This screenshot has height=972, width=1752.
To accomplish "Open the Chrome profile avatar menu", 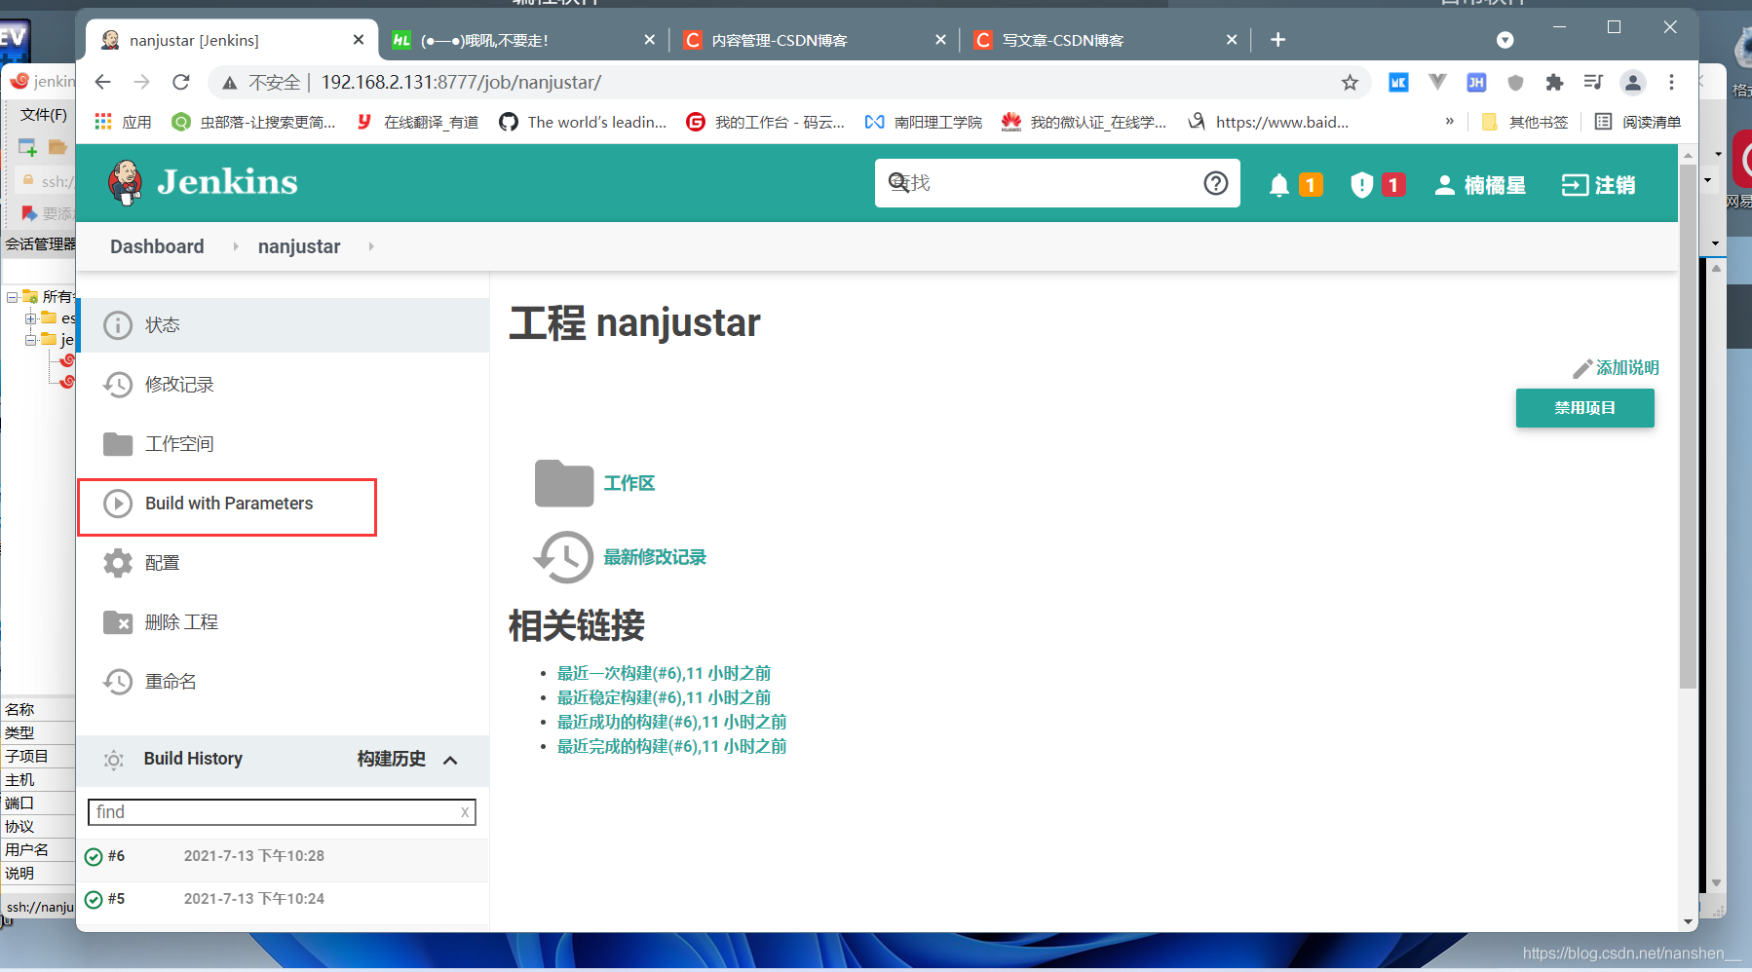I will [1633, 83].
